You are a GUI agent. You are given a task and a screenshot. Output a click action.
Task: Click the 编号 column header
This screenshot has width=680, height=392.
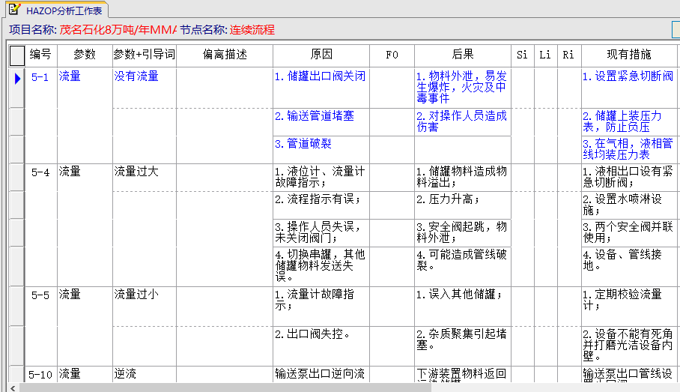tap(40, 55)
